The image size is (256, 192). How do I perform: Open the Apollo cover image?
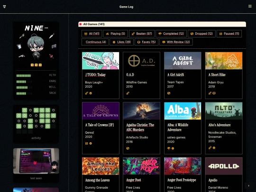[x=224, y=166]
